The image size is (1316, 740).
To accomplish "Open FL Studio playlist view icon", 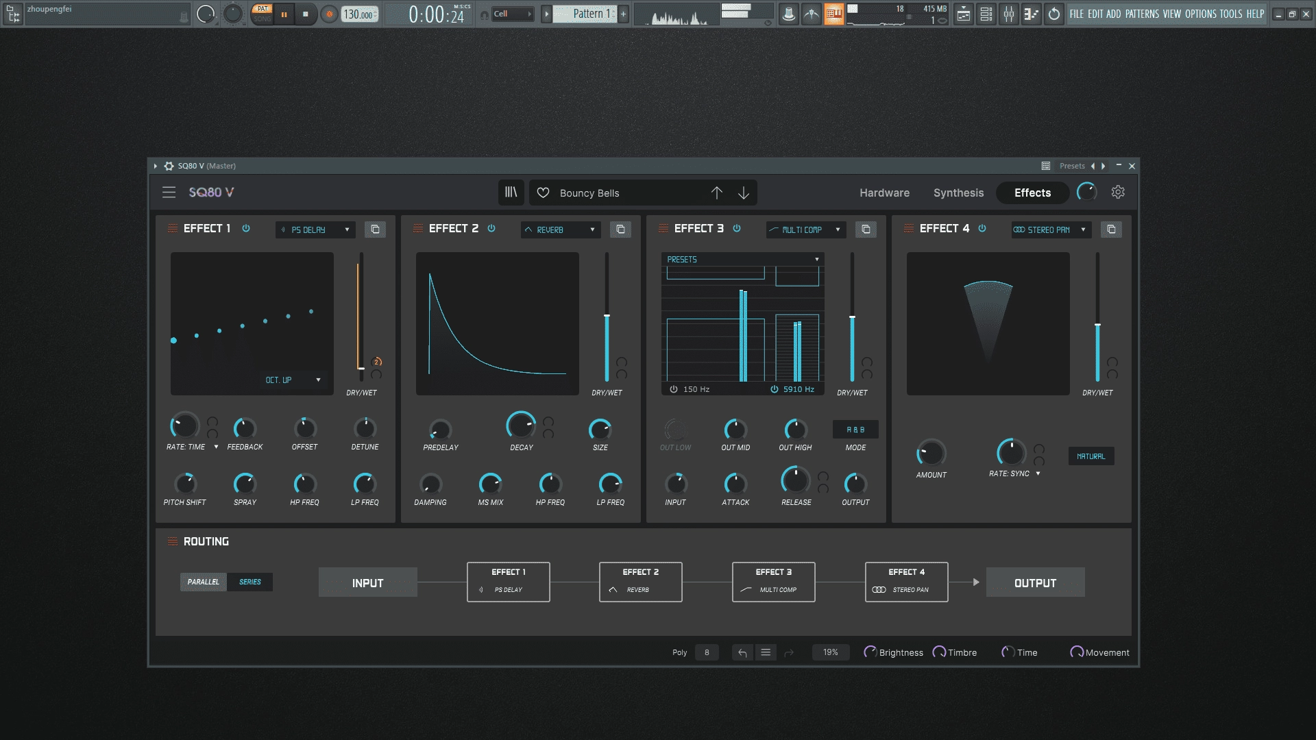I will [x=964, y=14].
